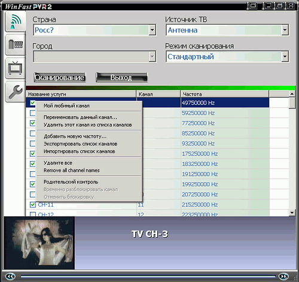
Task: Click the Выход button
Action: pos(121,77)
